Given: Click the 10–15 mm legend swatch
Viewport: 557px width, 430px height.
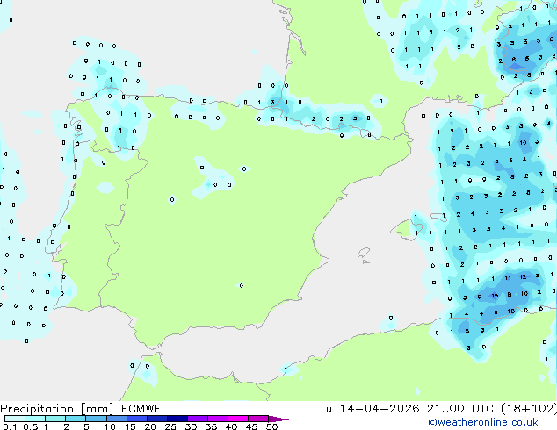Looking at the screenshot, I should (x=116, y=419).
